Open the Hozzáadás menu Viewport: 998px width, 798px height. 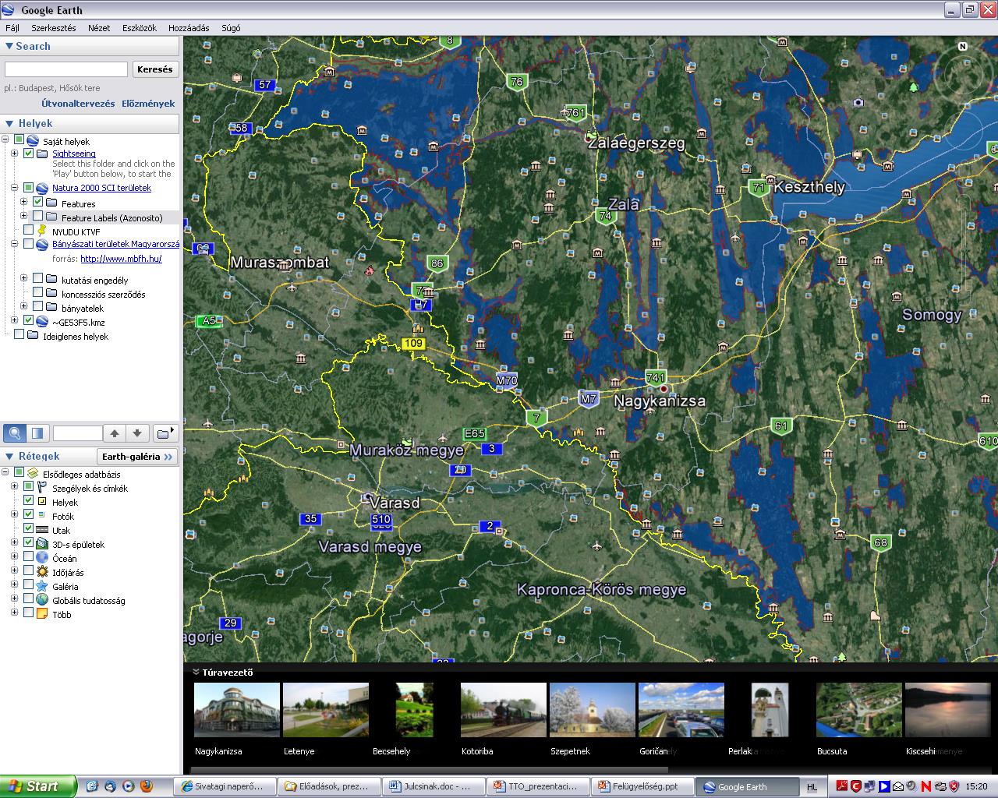[x=189, y=28]
